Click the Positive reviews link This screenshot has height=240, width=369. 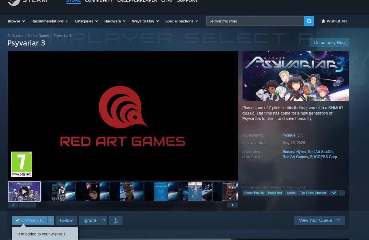pyautogui.click(x=289, y=135)
